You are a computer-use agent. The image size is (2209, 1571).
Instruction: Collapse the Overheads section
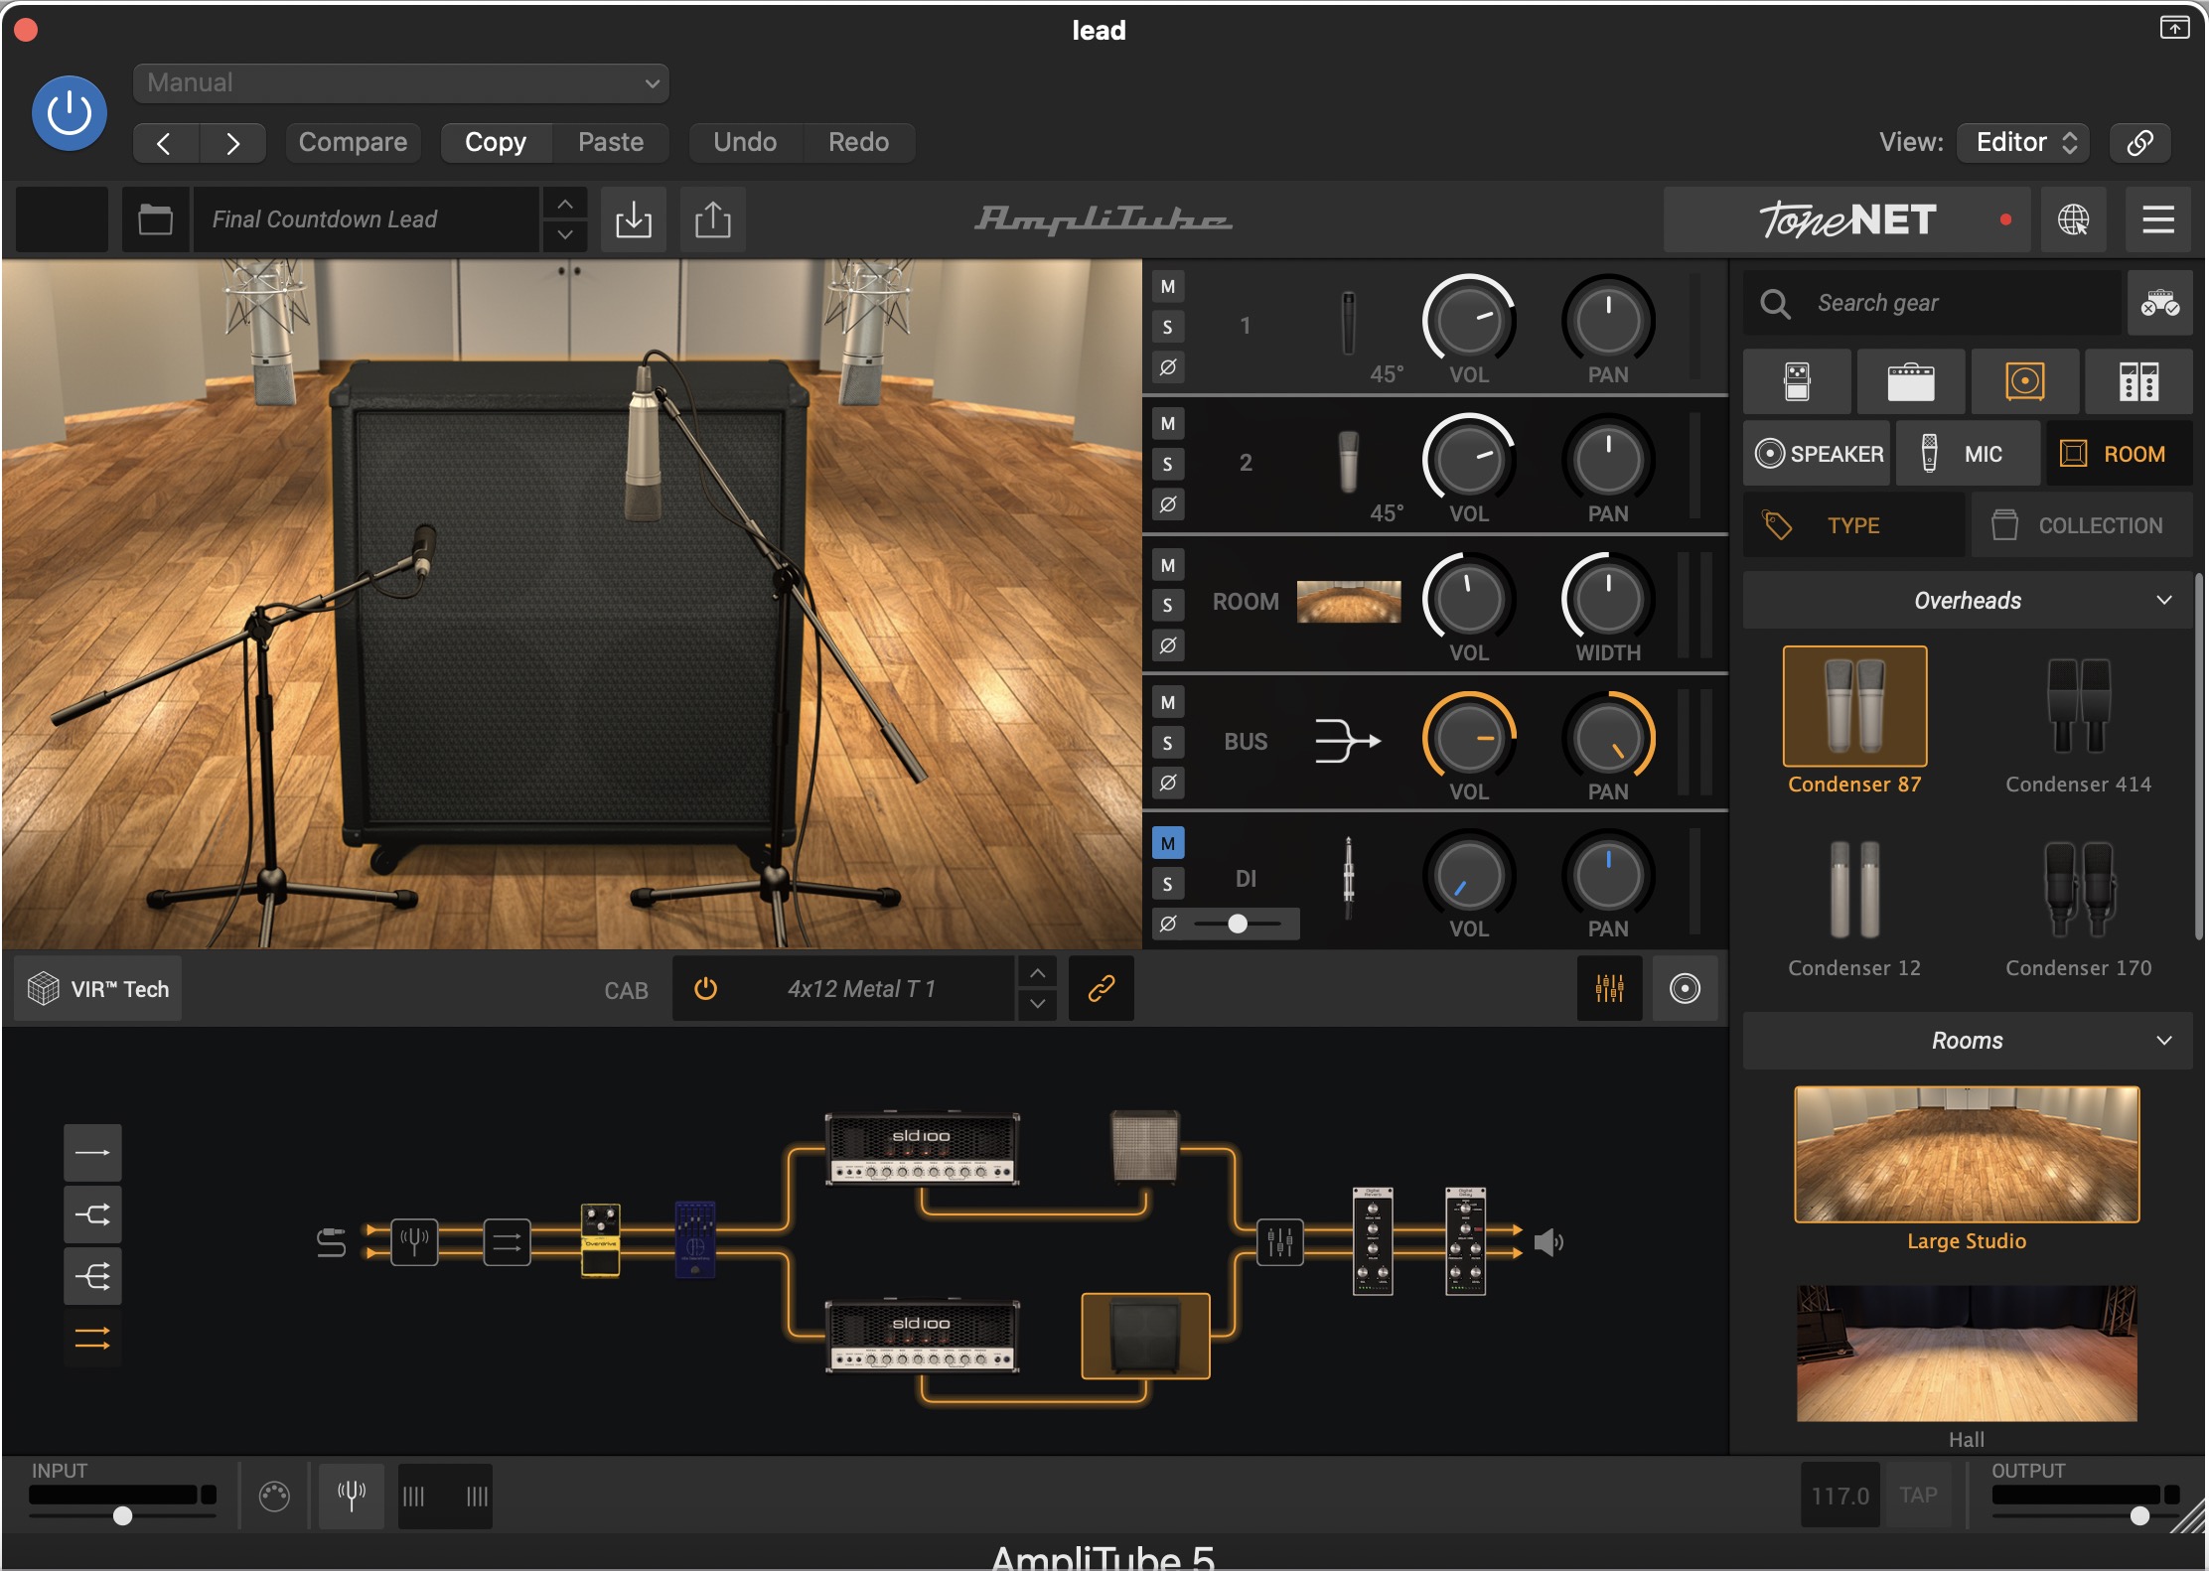pyautogui.click(x=2164, y=600)
